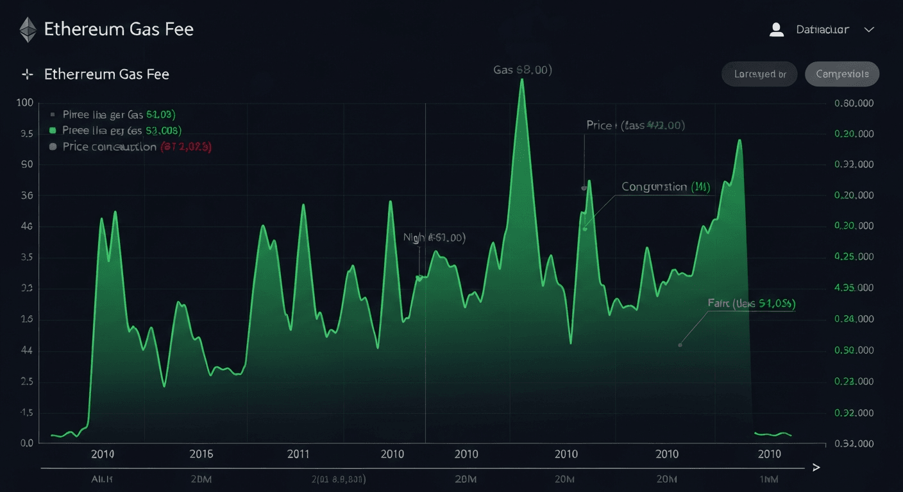The width and height of the screenshot is (903, 492).
Task: Click the user avatar icon near Datiaclior
Action: point(776,29)
